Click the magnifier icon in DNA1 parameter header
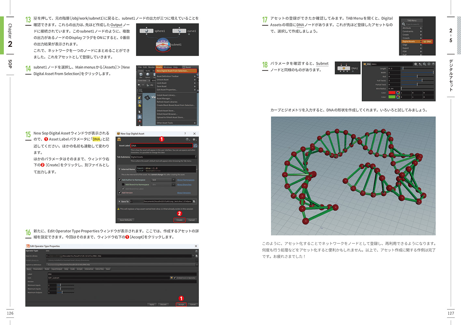 [x=425, y=64]
